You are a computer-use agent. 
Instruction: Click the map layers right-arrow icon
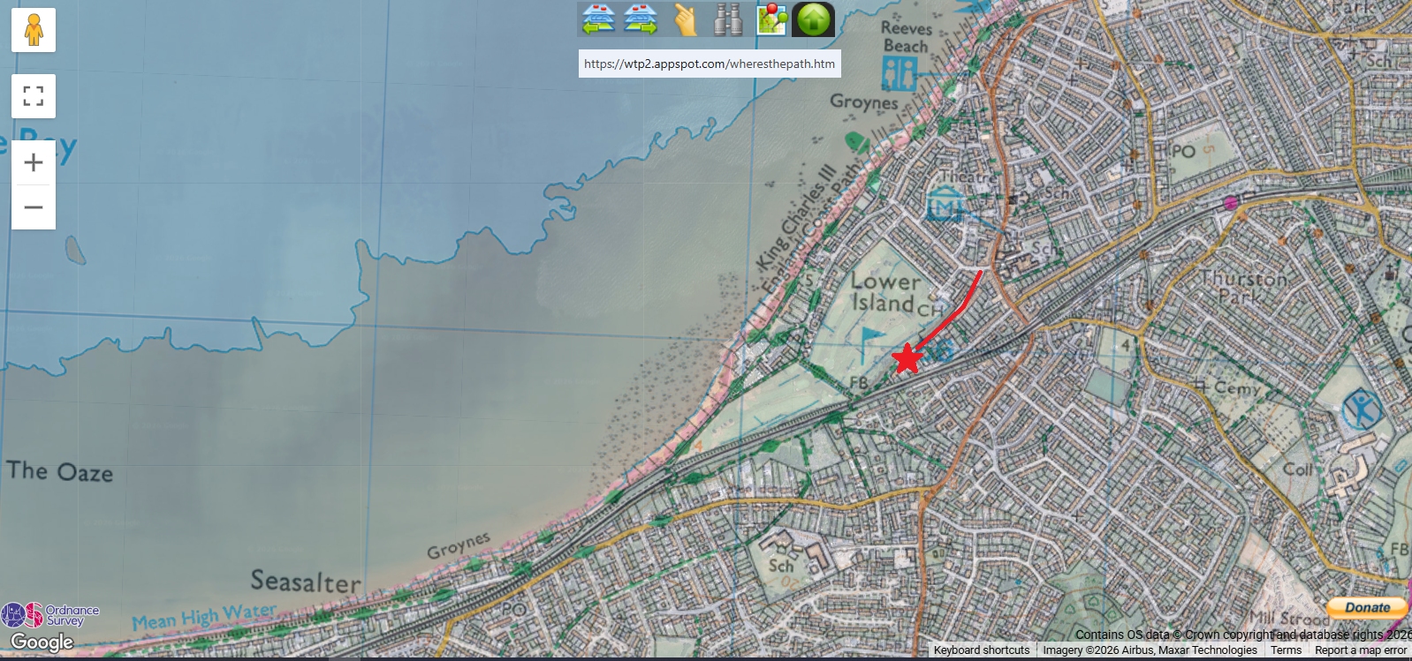tap(641, 19)
